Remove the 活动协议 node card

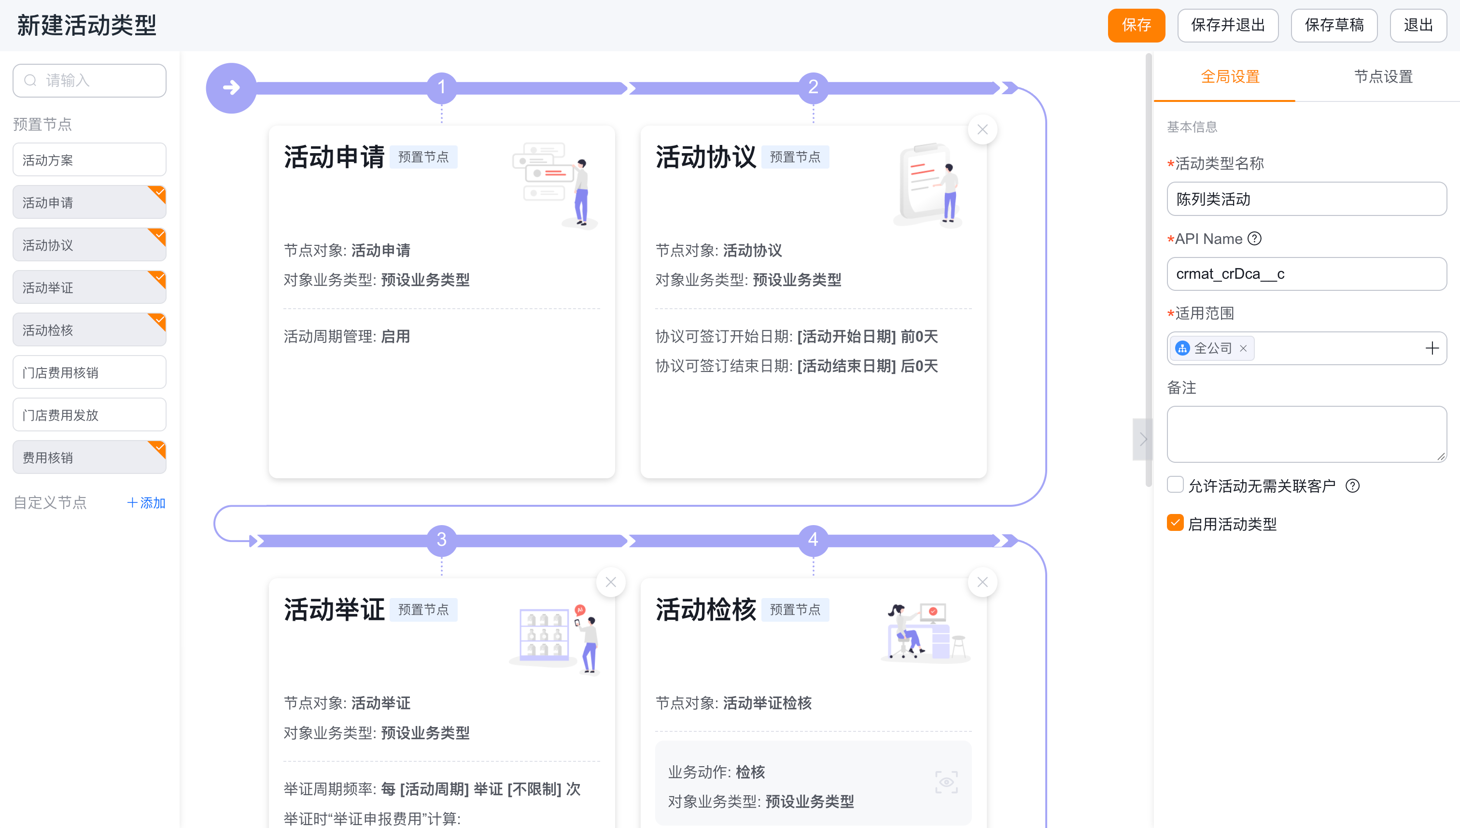(x=982, y=129)
